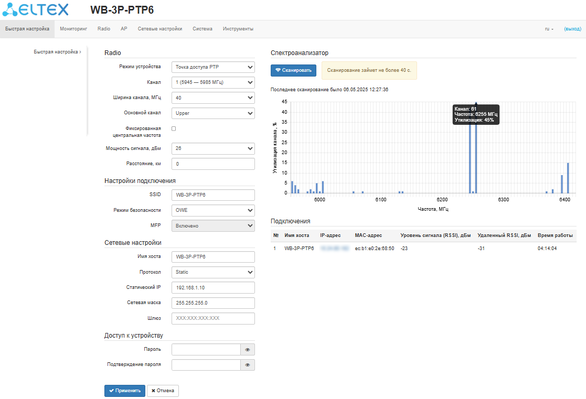Open the device mode dropdown
Viewport: 586px width, 399px height.
[212, 67]
